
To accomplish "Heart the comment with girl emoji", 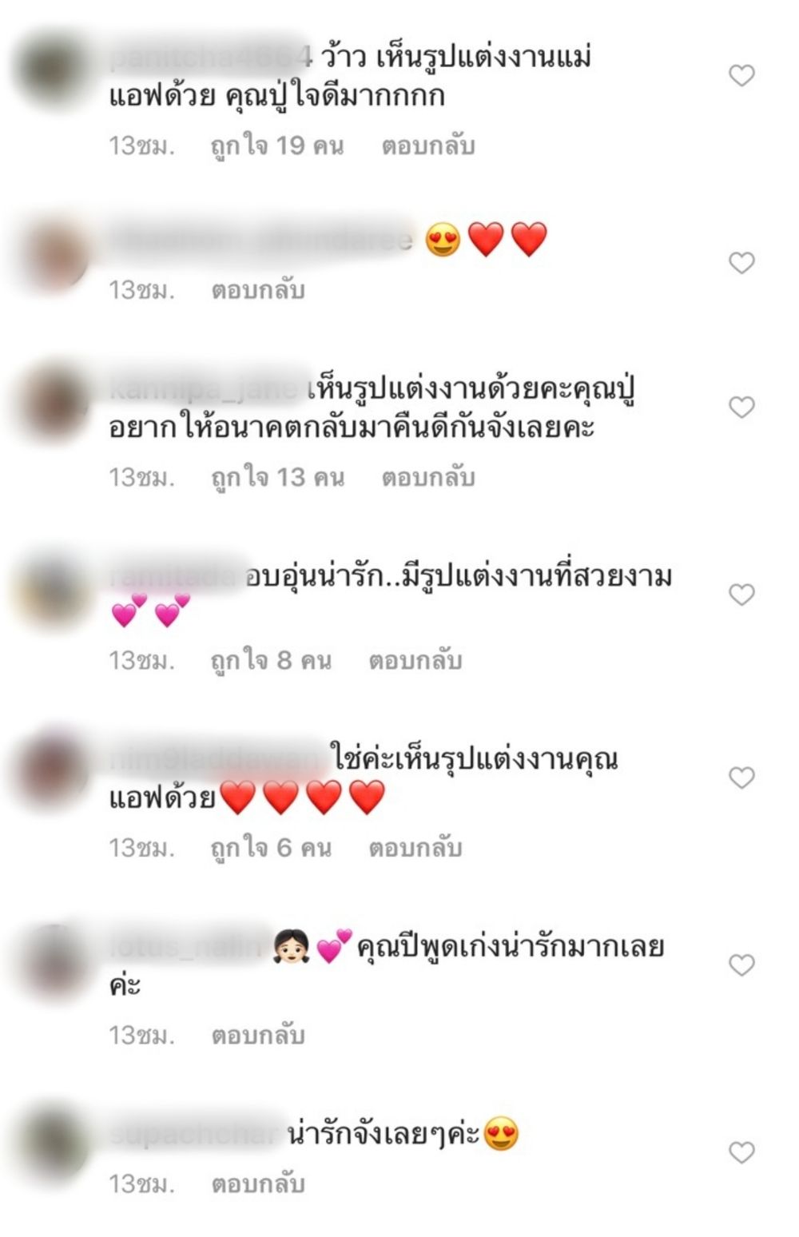I will [x=741, y=965].
